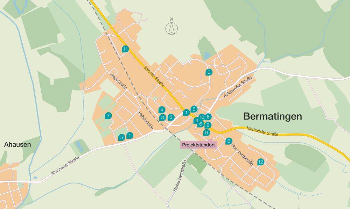Select map marker number 10
Image resolution: width=350 pixels, height=209 pixels.
[202, 117]
